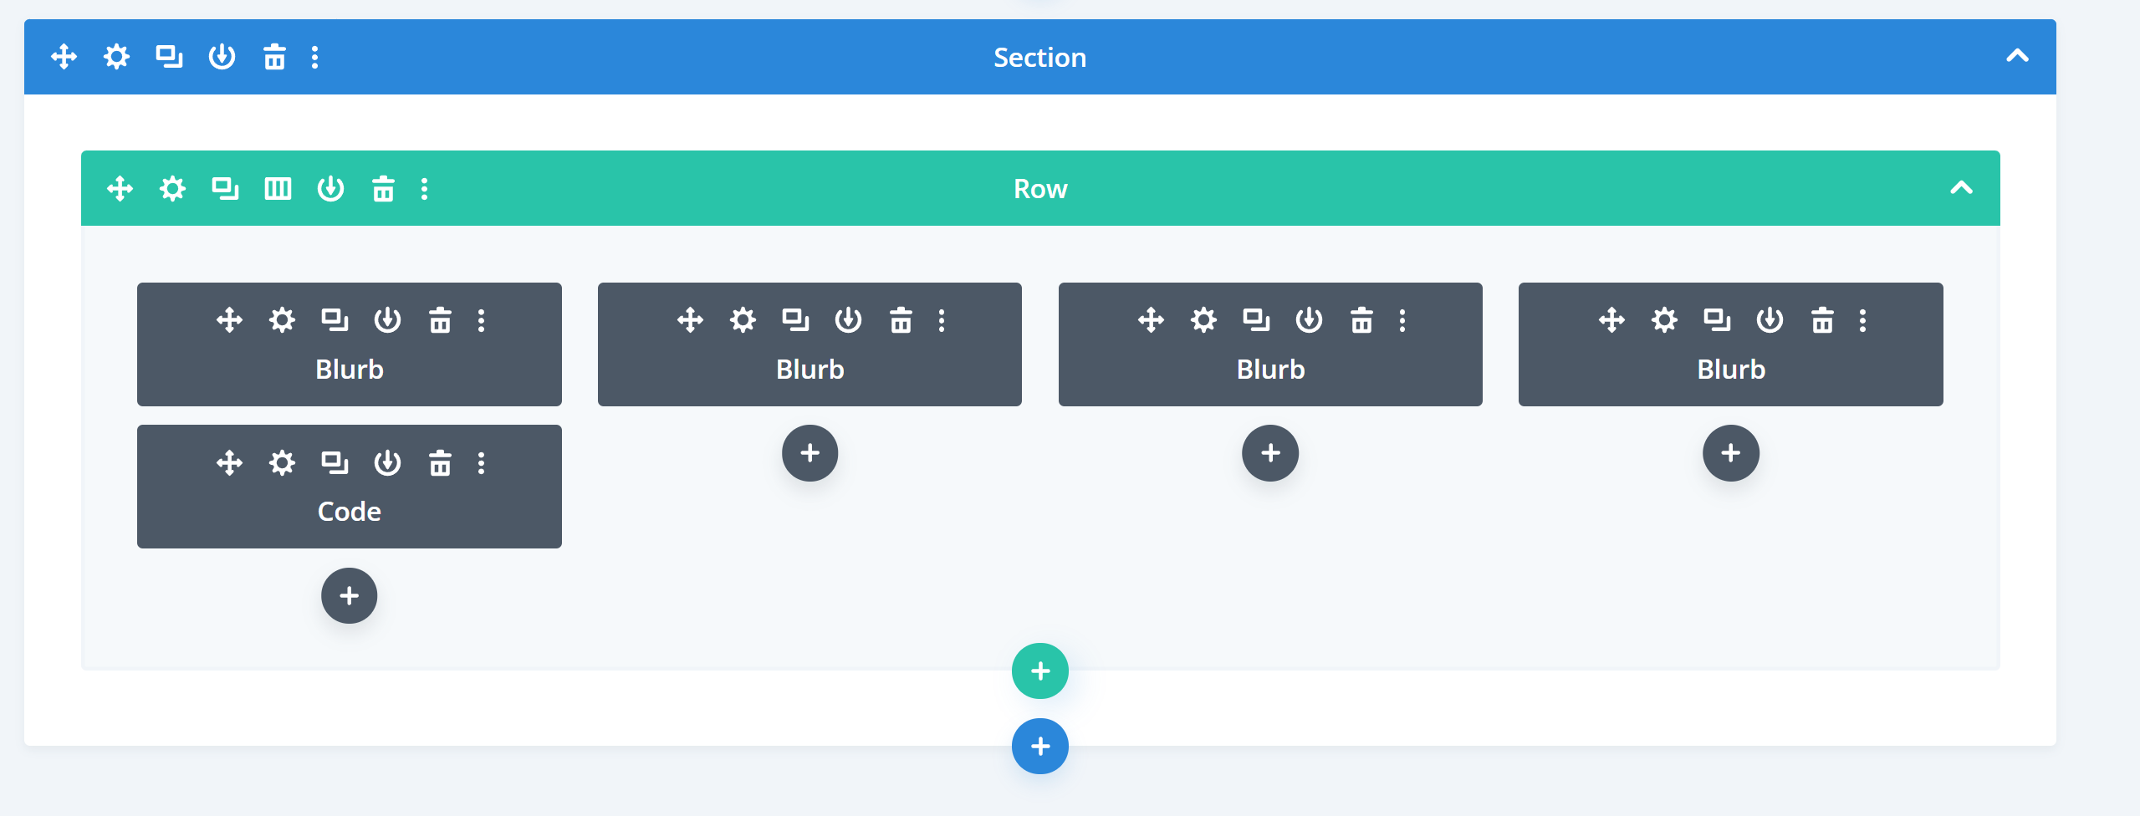Open Section settings gear icon

coord(116,57)
